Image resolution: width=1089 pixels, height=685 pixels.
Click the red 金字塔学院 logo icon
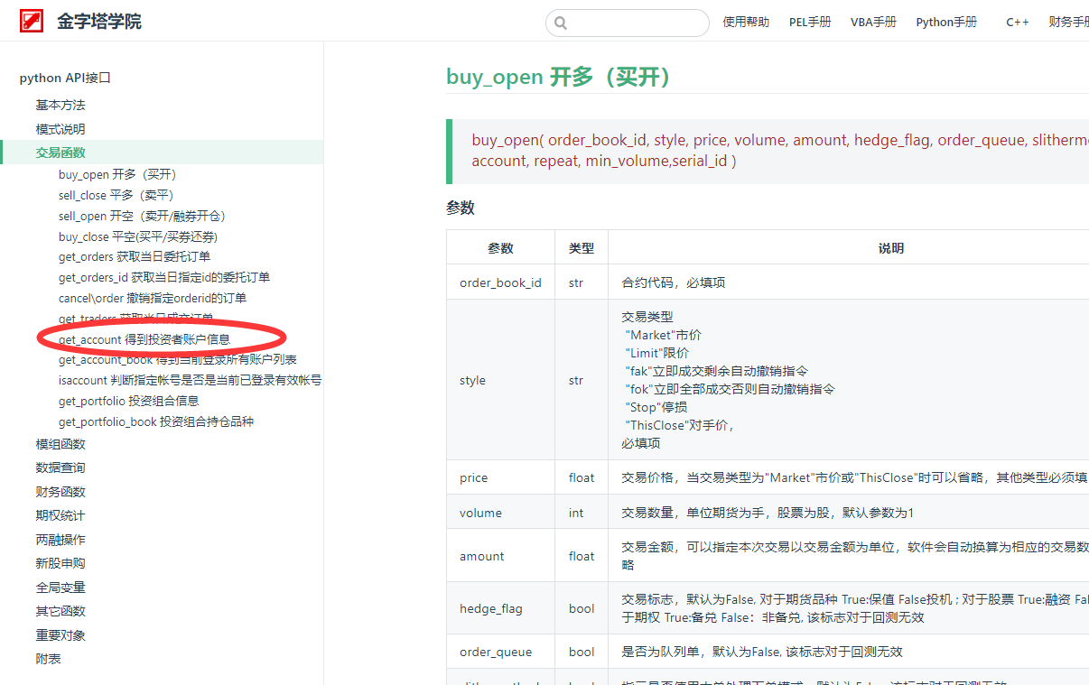pos(33,21)
